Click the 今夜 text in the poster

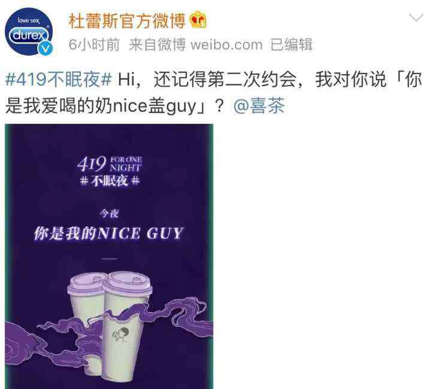coord(109,213)
